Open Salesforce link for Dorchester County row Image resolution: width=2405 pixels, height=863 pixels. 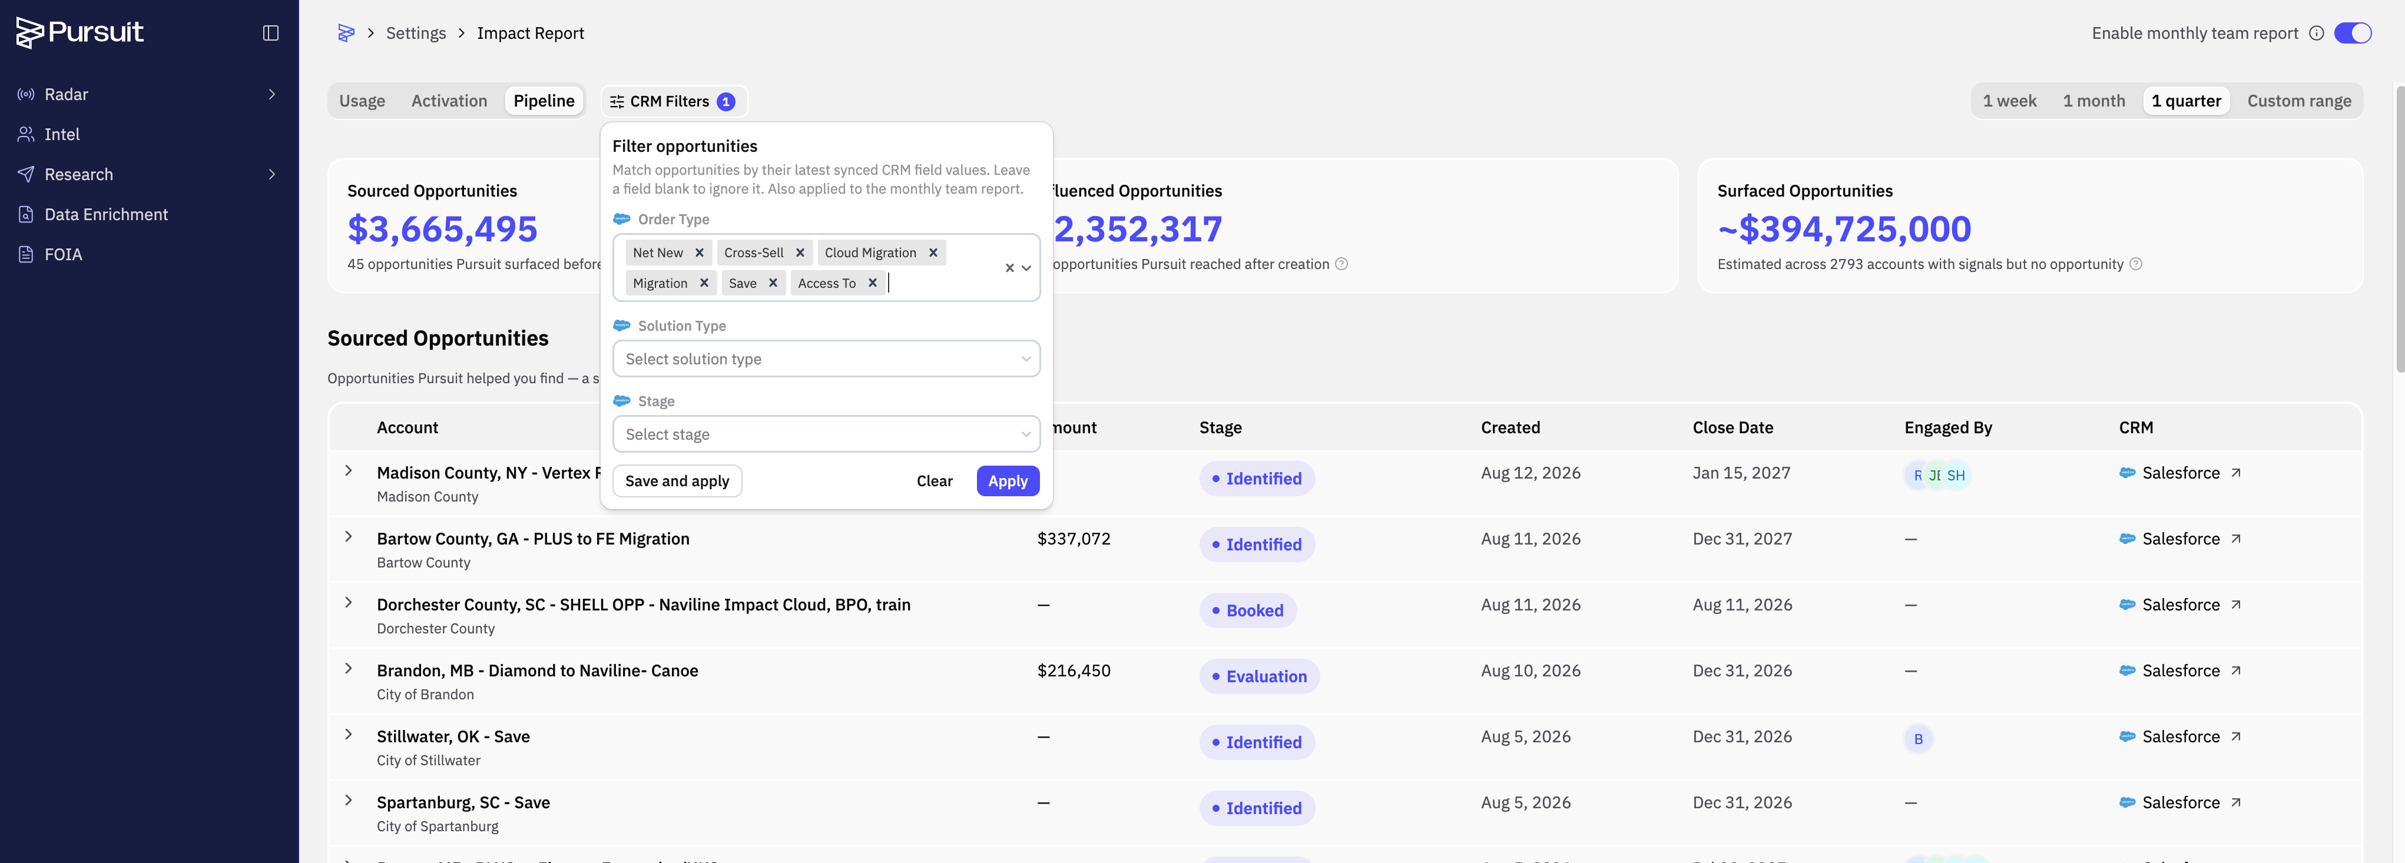coord(2180,605)
